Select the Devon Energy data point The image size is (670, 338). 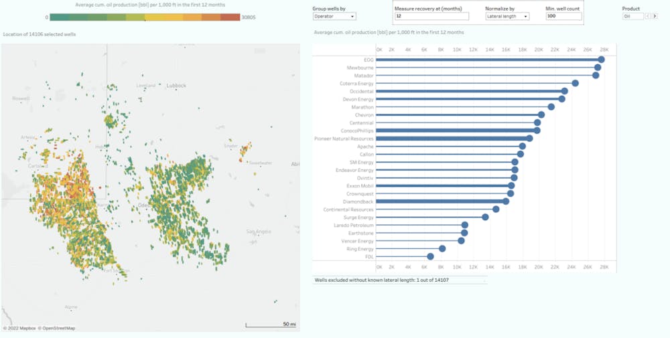pyautogui.click(x=562, y=99)
